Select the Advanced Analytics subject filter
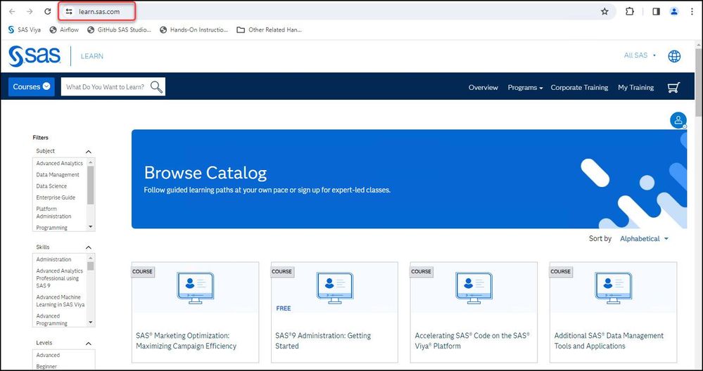Image resolution: width=703 pixels, height=371 pixels. pyautogui.click(x=60, y=164)
